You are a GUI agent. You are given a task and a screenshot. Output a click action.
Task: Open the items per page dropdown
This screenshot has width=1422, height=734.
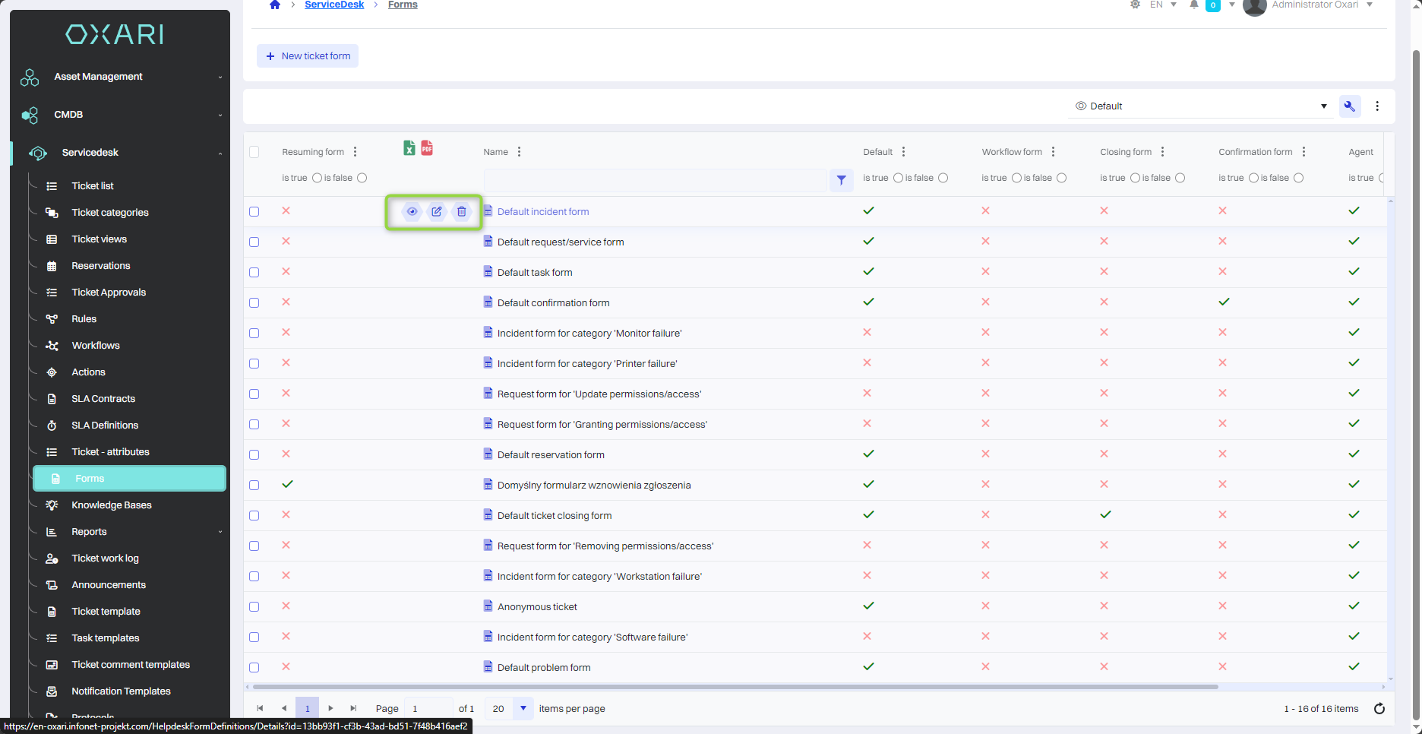point(523,709)
